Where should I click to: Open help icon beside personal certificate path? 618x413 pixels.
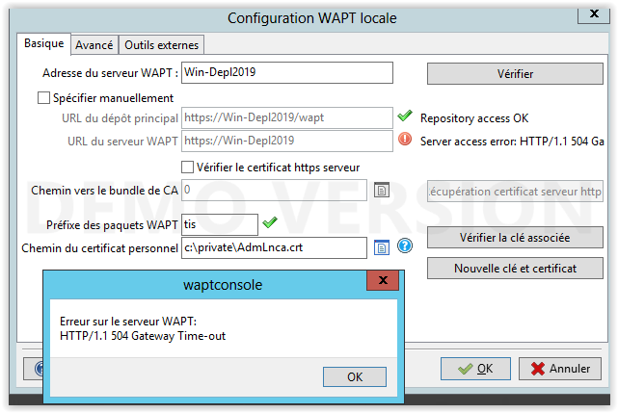coord(405,246)
